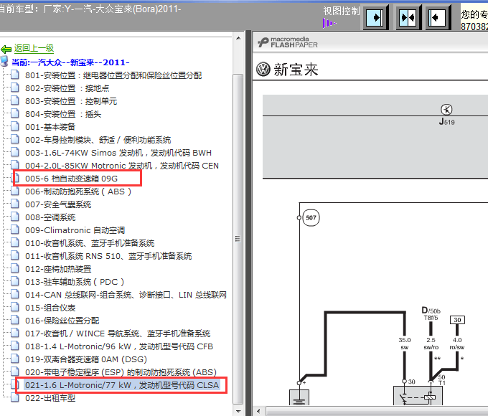Click page icon beside 801-安装位置
488x416 pixels.
(14, 75)
